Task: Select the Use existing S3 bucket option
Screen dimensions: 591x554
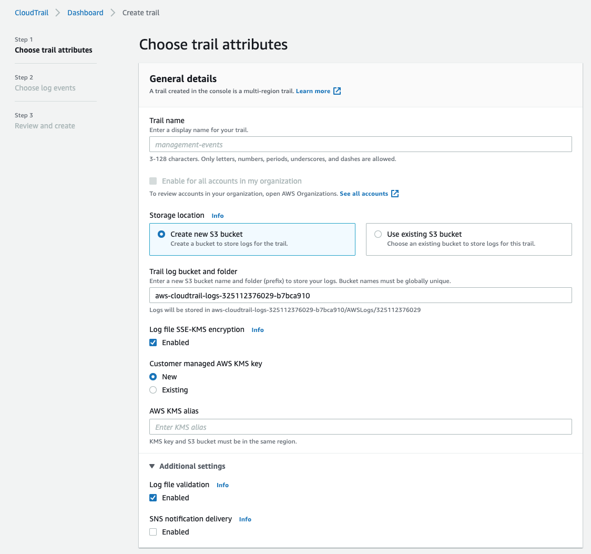Action: (378, 234)
